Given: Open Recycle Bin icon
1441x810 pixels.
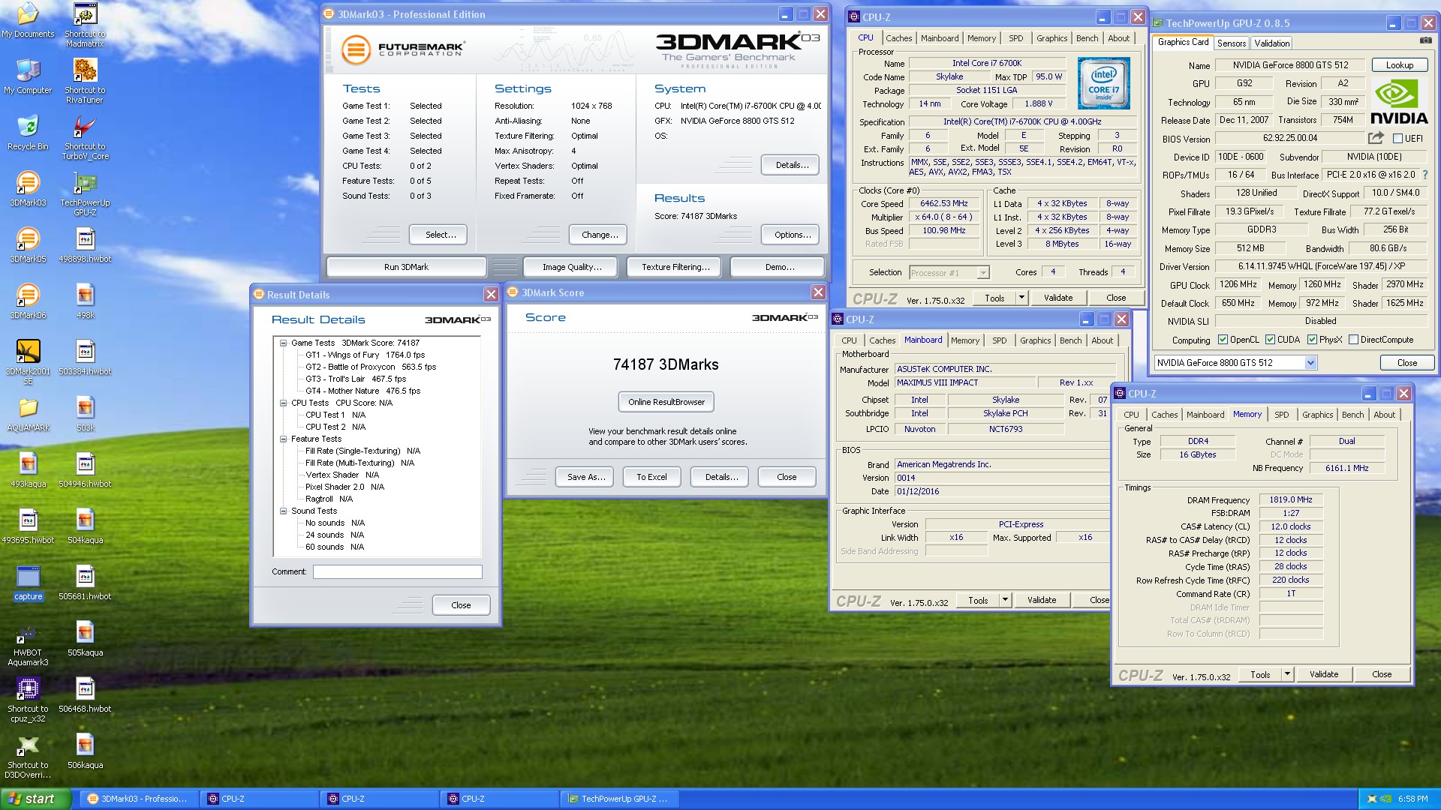Looking at the screenshot, I should coord(28,133).
